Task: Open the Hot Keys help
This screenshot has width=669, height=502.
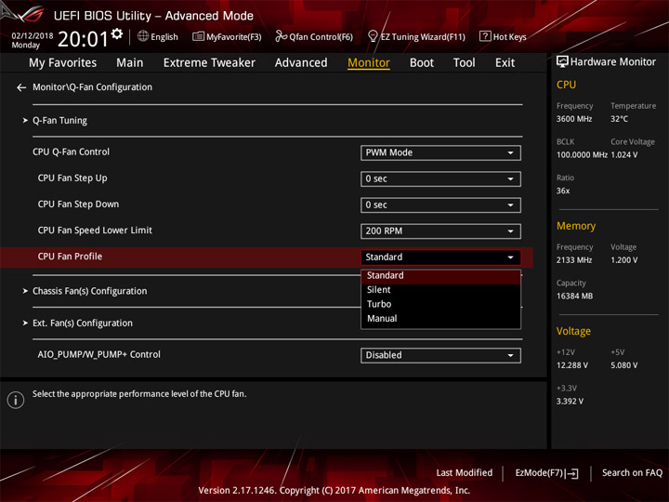Action: pyautogui.click(x=503, y=36)
